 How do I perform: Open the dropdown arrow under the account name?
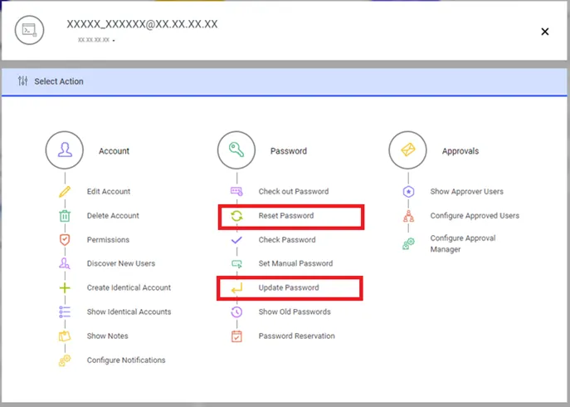click(114, 41)
